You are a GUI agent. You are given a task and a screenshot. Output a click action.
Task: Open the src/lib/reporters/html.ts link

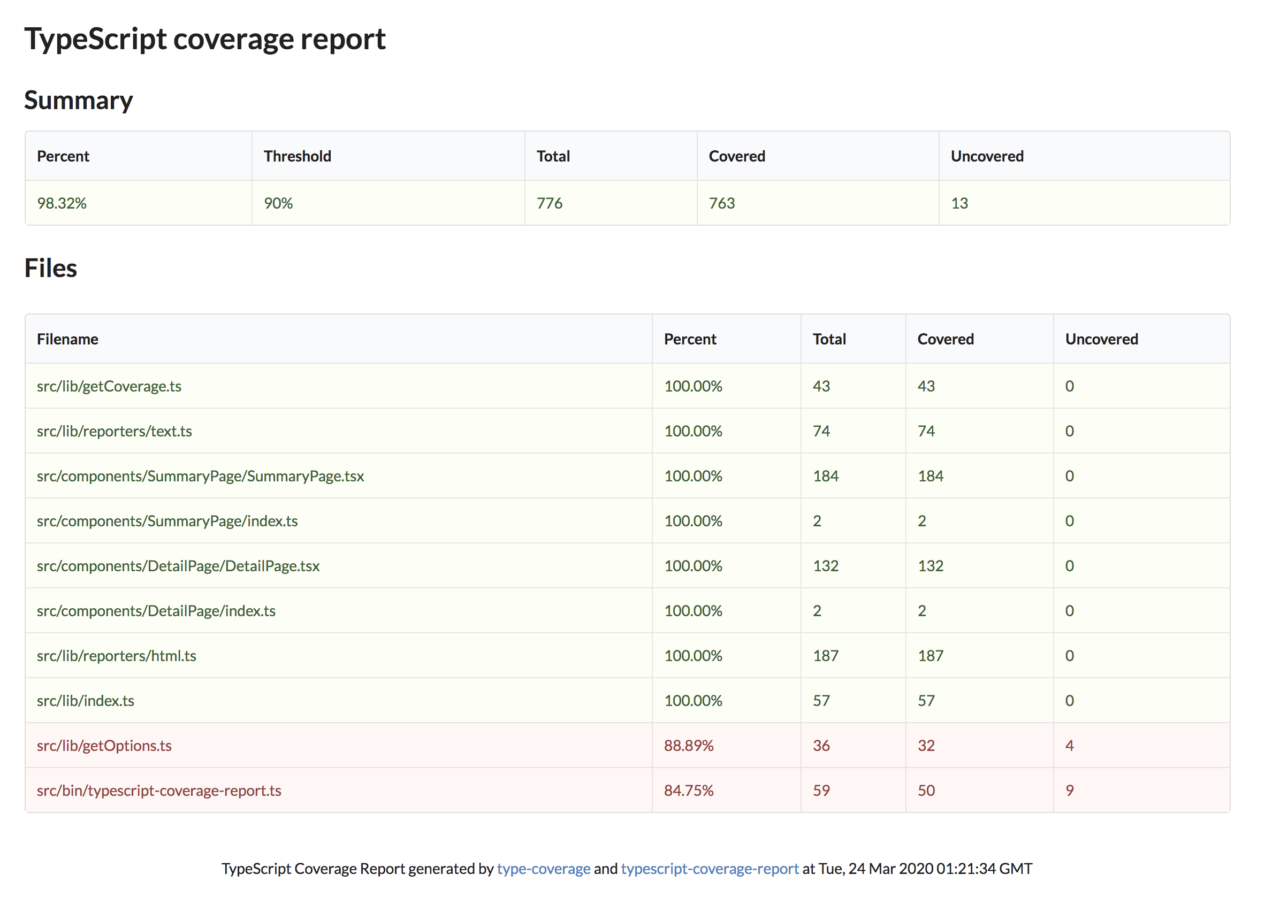(116, 655)
